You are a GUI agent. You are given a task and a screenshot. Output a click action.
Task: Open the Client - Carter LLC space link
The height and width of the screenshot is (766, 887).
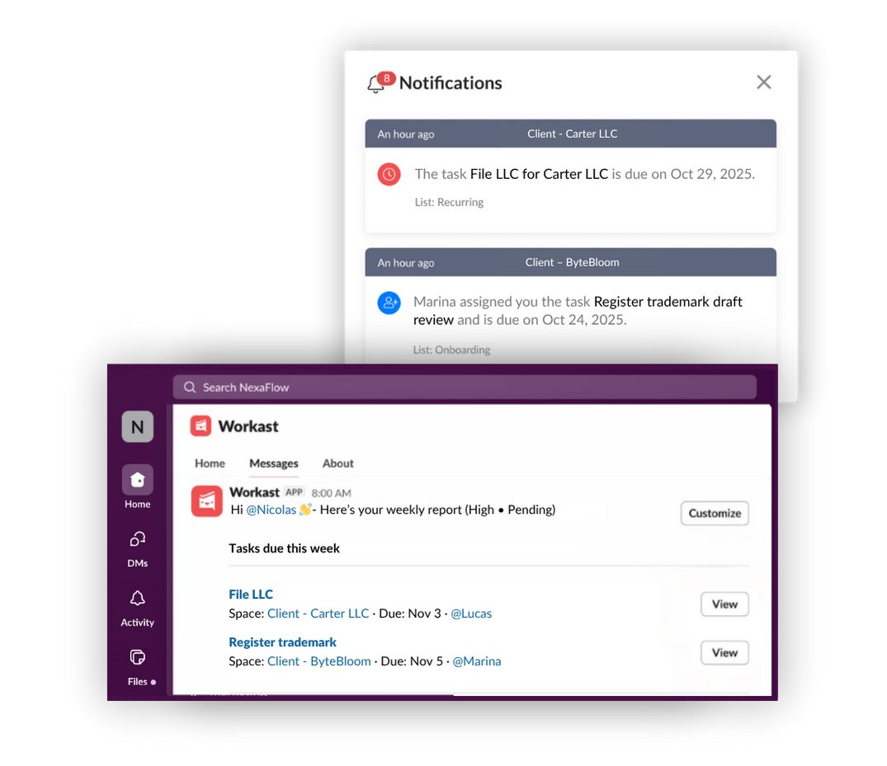(318, 613)
